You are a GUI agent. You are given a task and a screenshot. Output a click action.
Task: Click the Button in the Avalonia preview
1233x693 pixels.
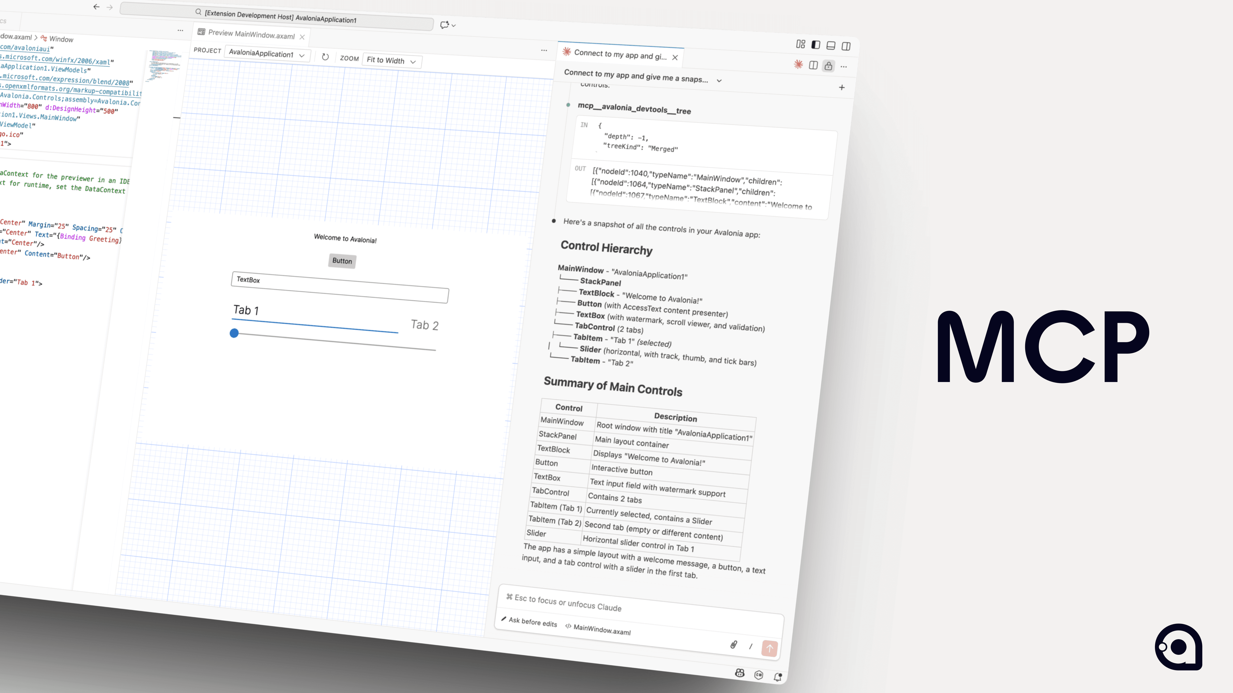tap(342, 261)
